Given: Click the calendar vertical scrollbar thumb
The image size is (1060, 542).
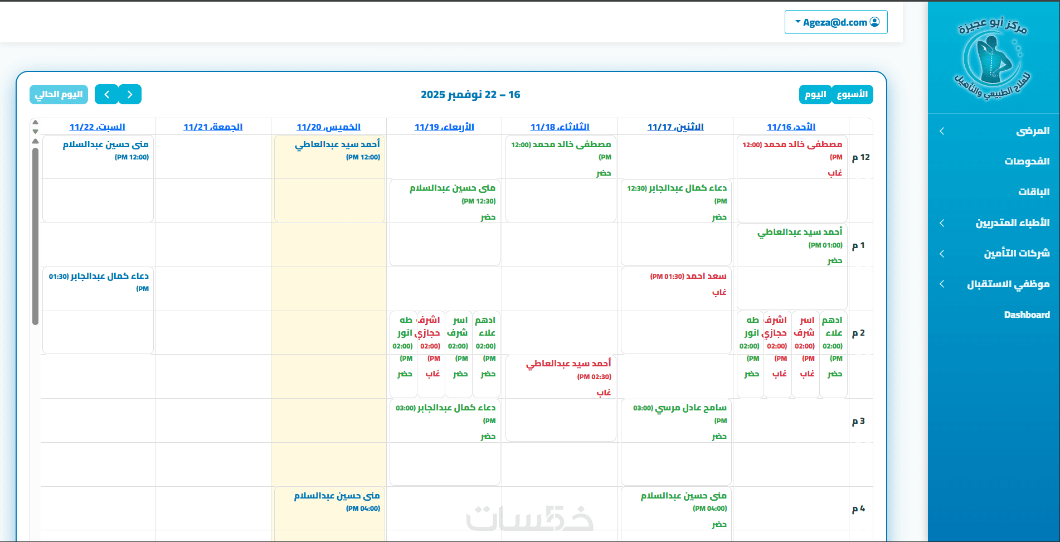Looking at the screenshot, I should click(35, 236).
